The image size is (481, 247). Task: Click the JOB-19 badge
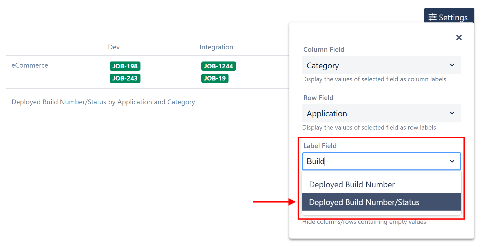215,78
